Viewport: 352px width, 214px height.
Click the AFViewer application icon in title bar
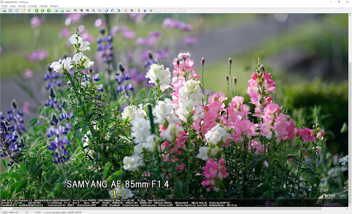[x=2, y=2]
